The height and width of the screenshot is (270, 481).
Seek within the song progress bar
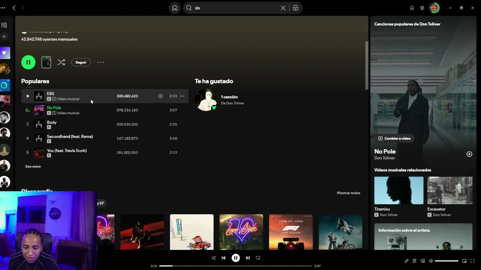[236, 266]
